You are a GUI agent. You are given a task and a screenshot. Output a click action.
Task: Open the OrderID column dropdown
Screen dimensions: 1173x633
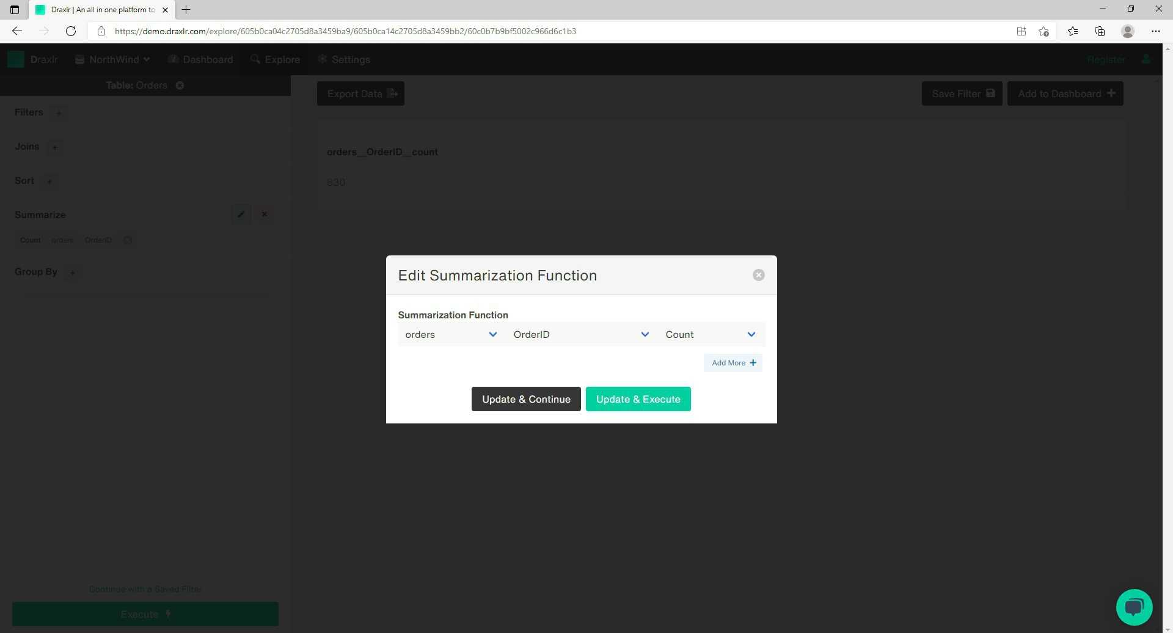pos(580,334)
